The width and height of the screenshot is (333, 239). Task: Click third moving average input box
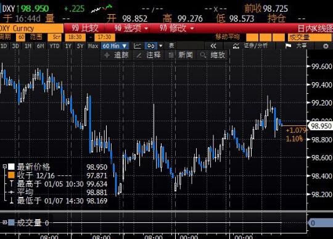(278, 37)
